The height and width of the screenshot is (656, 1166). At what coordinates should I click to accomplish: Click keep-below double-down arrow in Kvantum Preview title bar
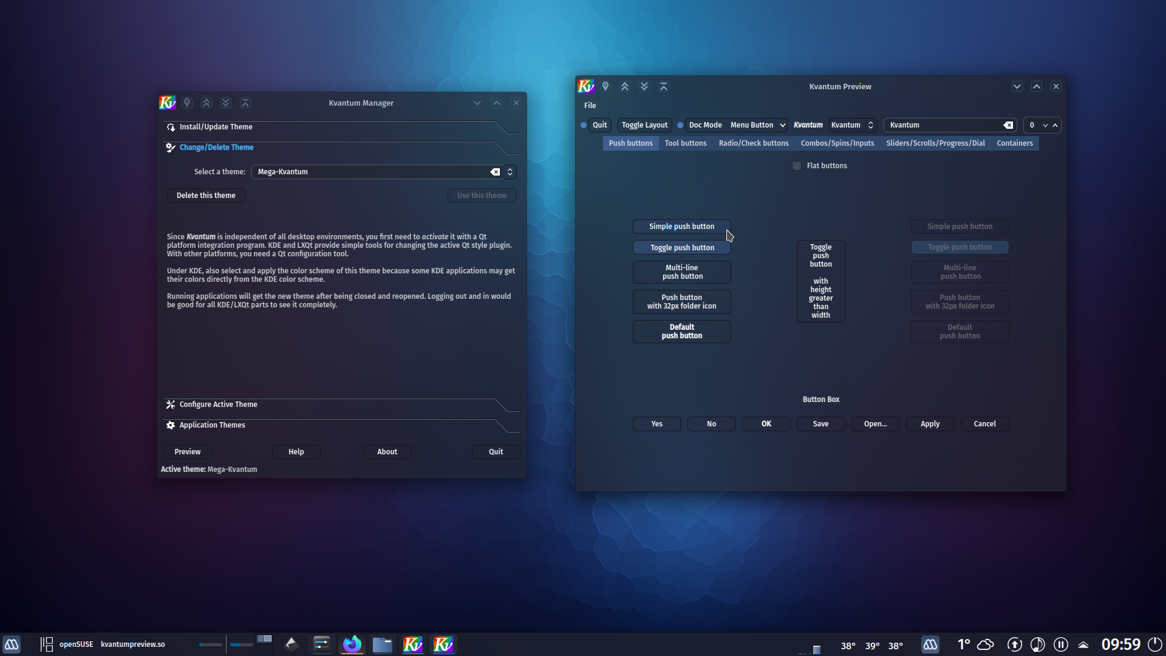(644, 86)
